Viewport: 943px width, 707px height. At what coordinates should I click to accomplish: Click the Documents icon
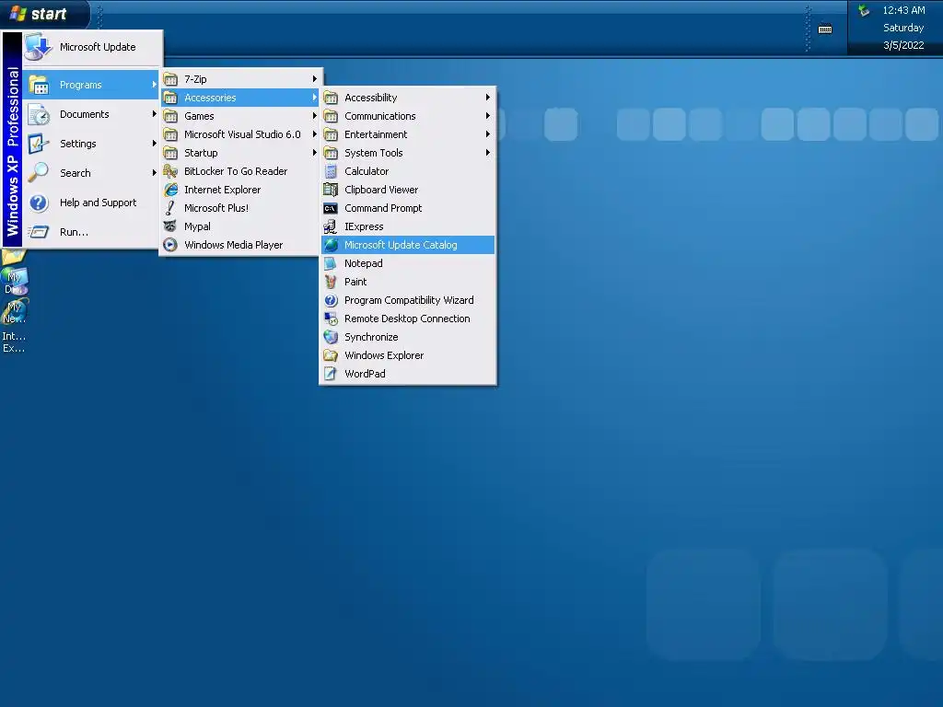39,114
